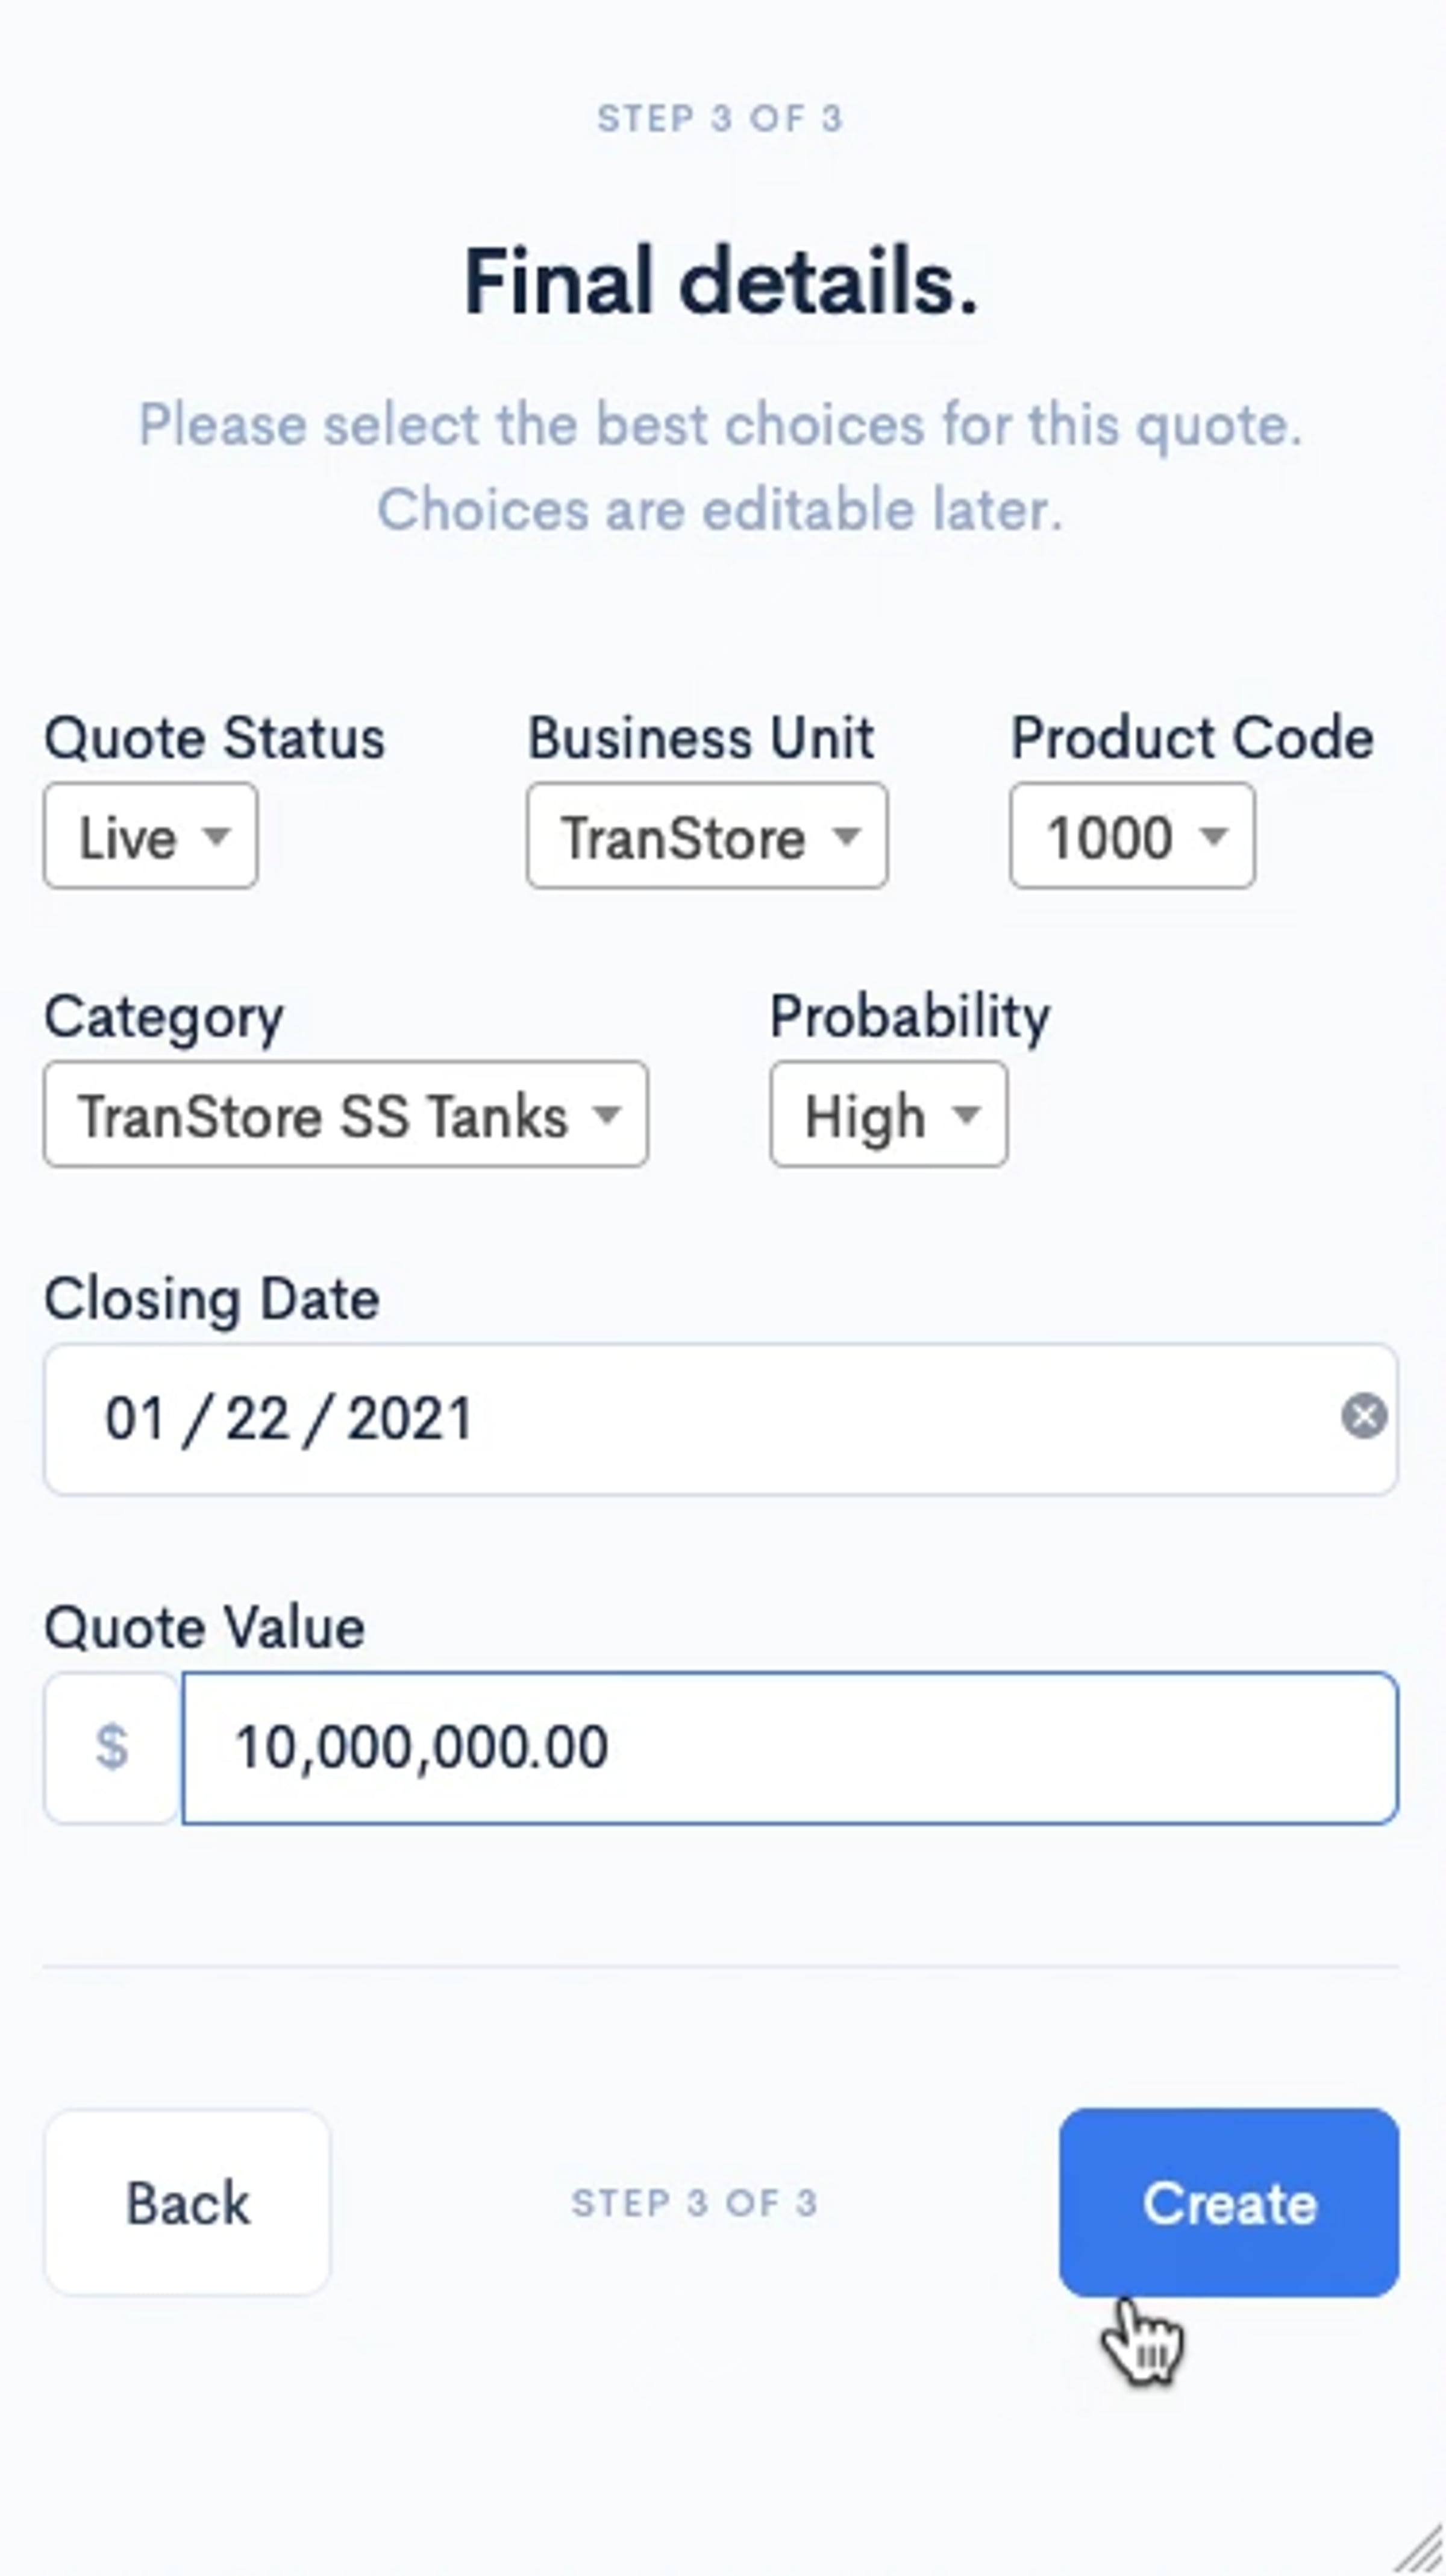The width and height of the screenshot is (1446, 2576).
Task: Select the year 2021 in Closing Date
Action: (408, 1419)
